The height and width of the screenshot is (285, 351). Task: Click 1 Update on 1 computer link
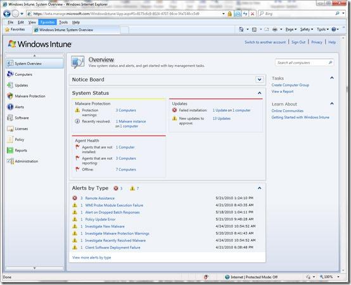[231, 110]
